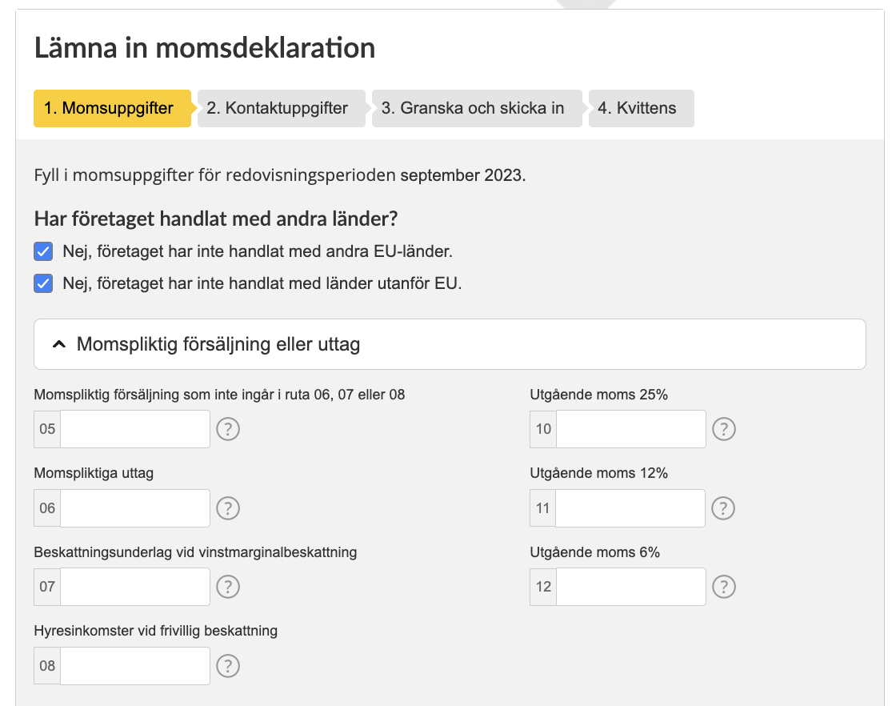The width and height of the screenshot is (896, 706).
Task: Go to 2. Kontaktuppgifter step
Action: coord(281,108)
